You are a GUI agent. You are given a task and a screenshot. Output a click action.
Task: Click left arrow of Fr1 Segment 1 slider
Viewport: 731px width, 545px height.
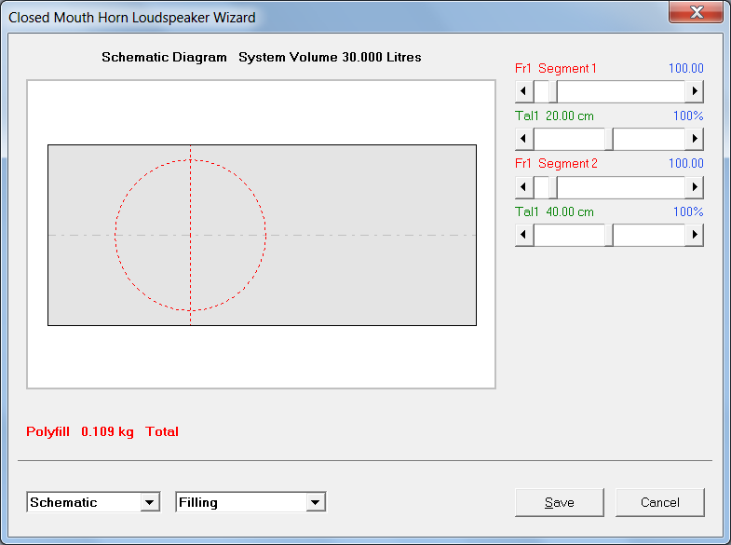pyautogui.click(x=524, y=91)
